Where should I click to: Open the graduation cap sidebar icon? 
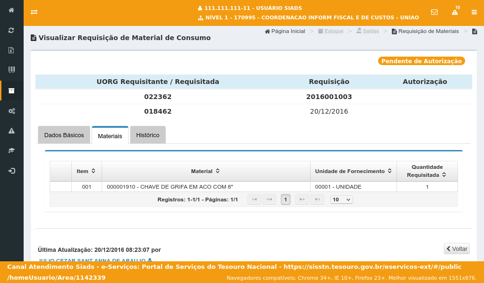11,150
